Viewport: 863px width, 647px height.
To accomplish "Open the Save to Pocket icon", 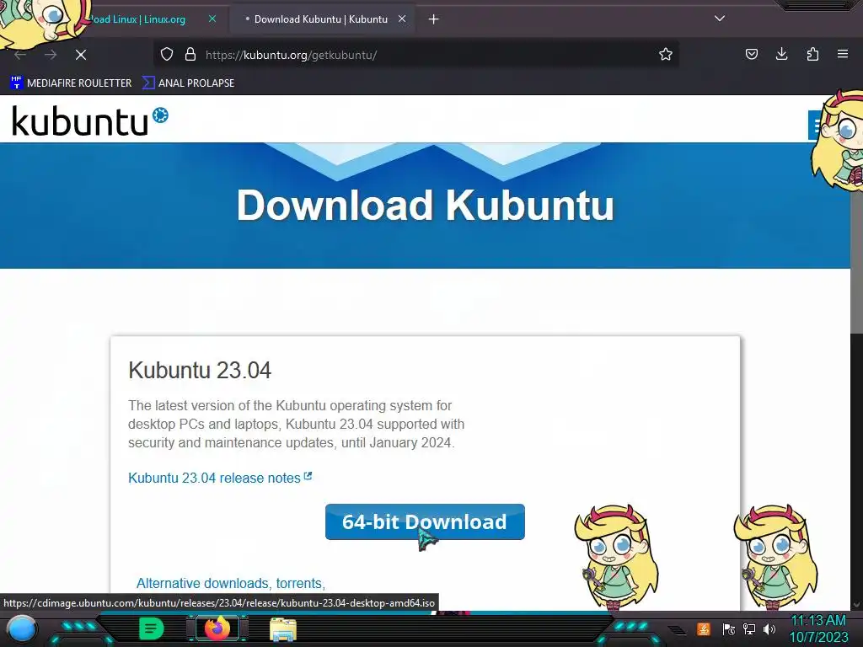I will click(x=751, y=54).
